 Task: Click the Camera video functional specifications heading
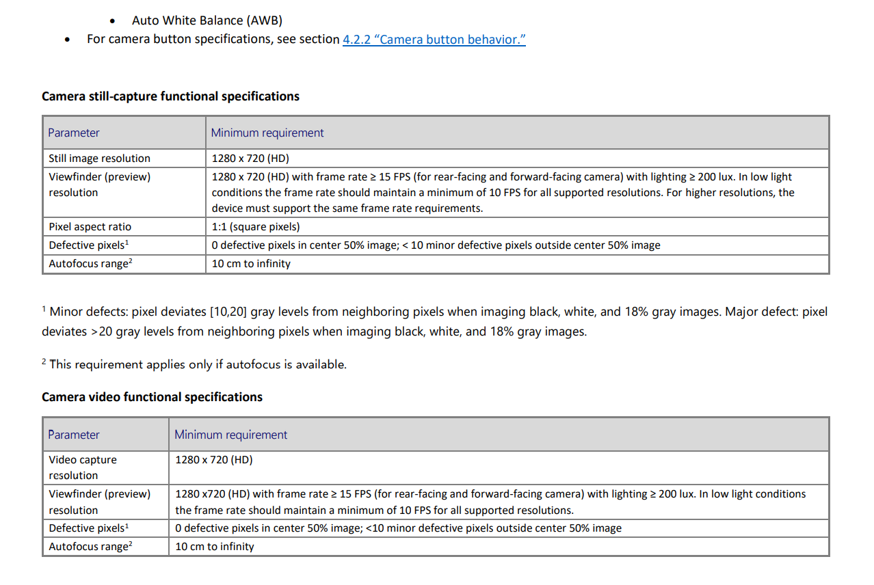pos(152,397)
